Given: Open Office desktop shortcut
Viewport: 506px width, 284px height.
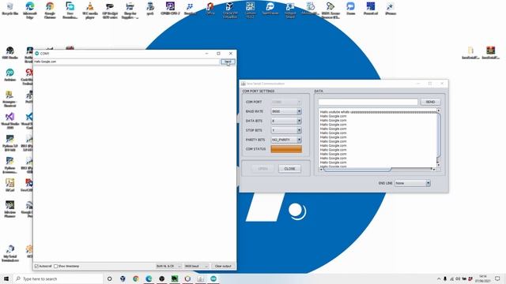Looking at the screenshot, I should pyautogui.click(x=210, y=9).
